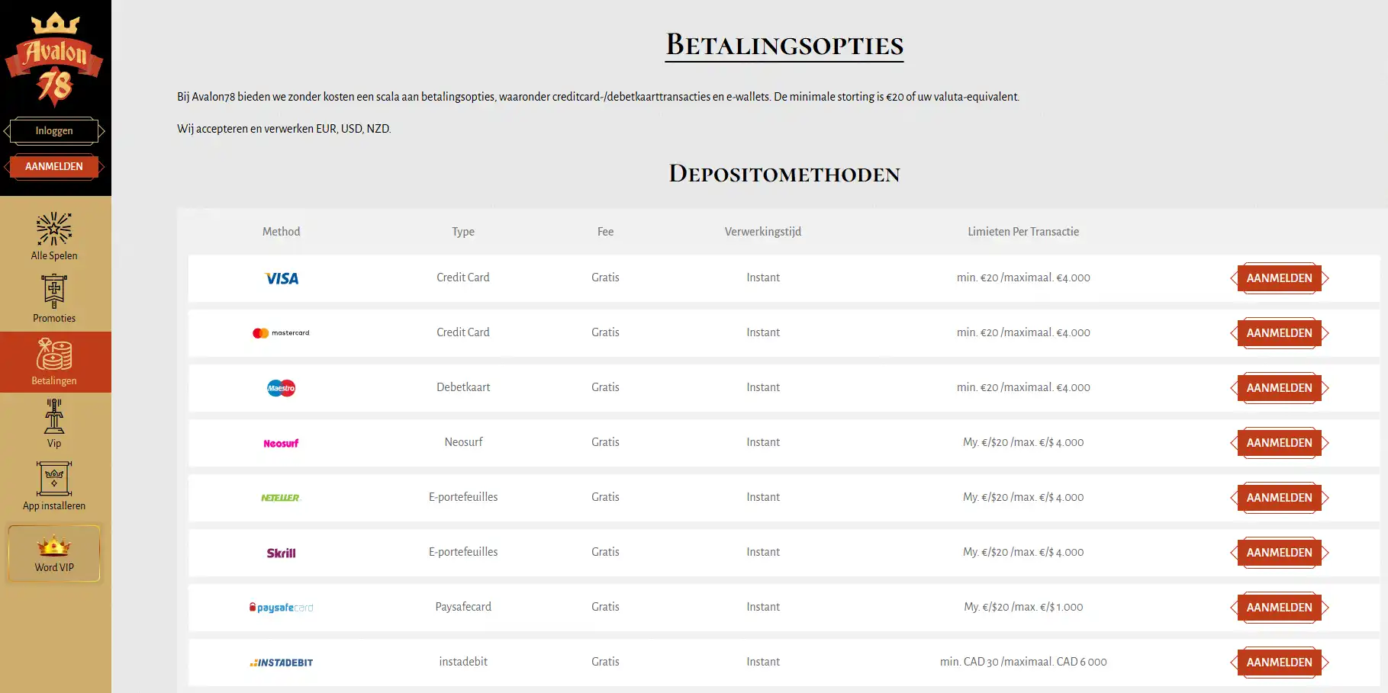Click the Verwerkingstijd column header

pyautogui.click(x=763, y=232)
